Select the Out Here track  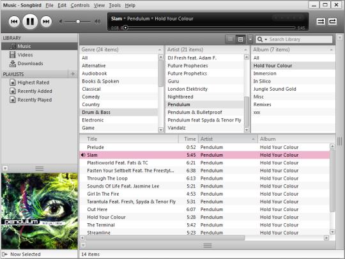204,210
